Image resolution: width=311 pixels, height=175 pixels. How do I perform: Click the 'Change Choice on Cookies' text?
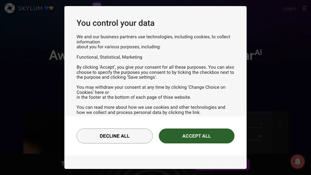pos(207,87)
